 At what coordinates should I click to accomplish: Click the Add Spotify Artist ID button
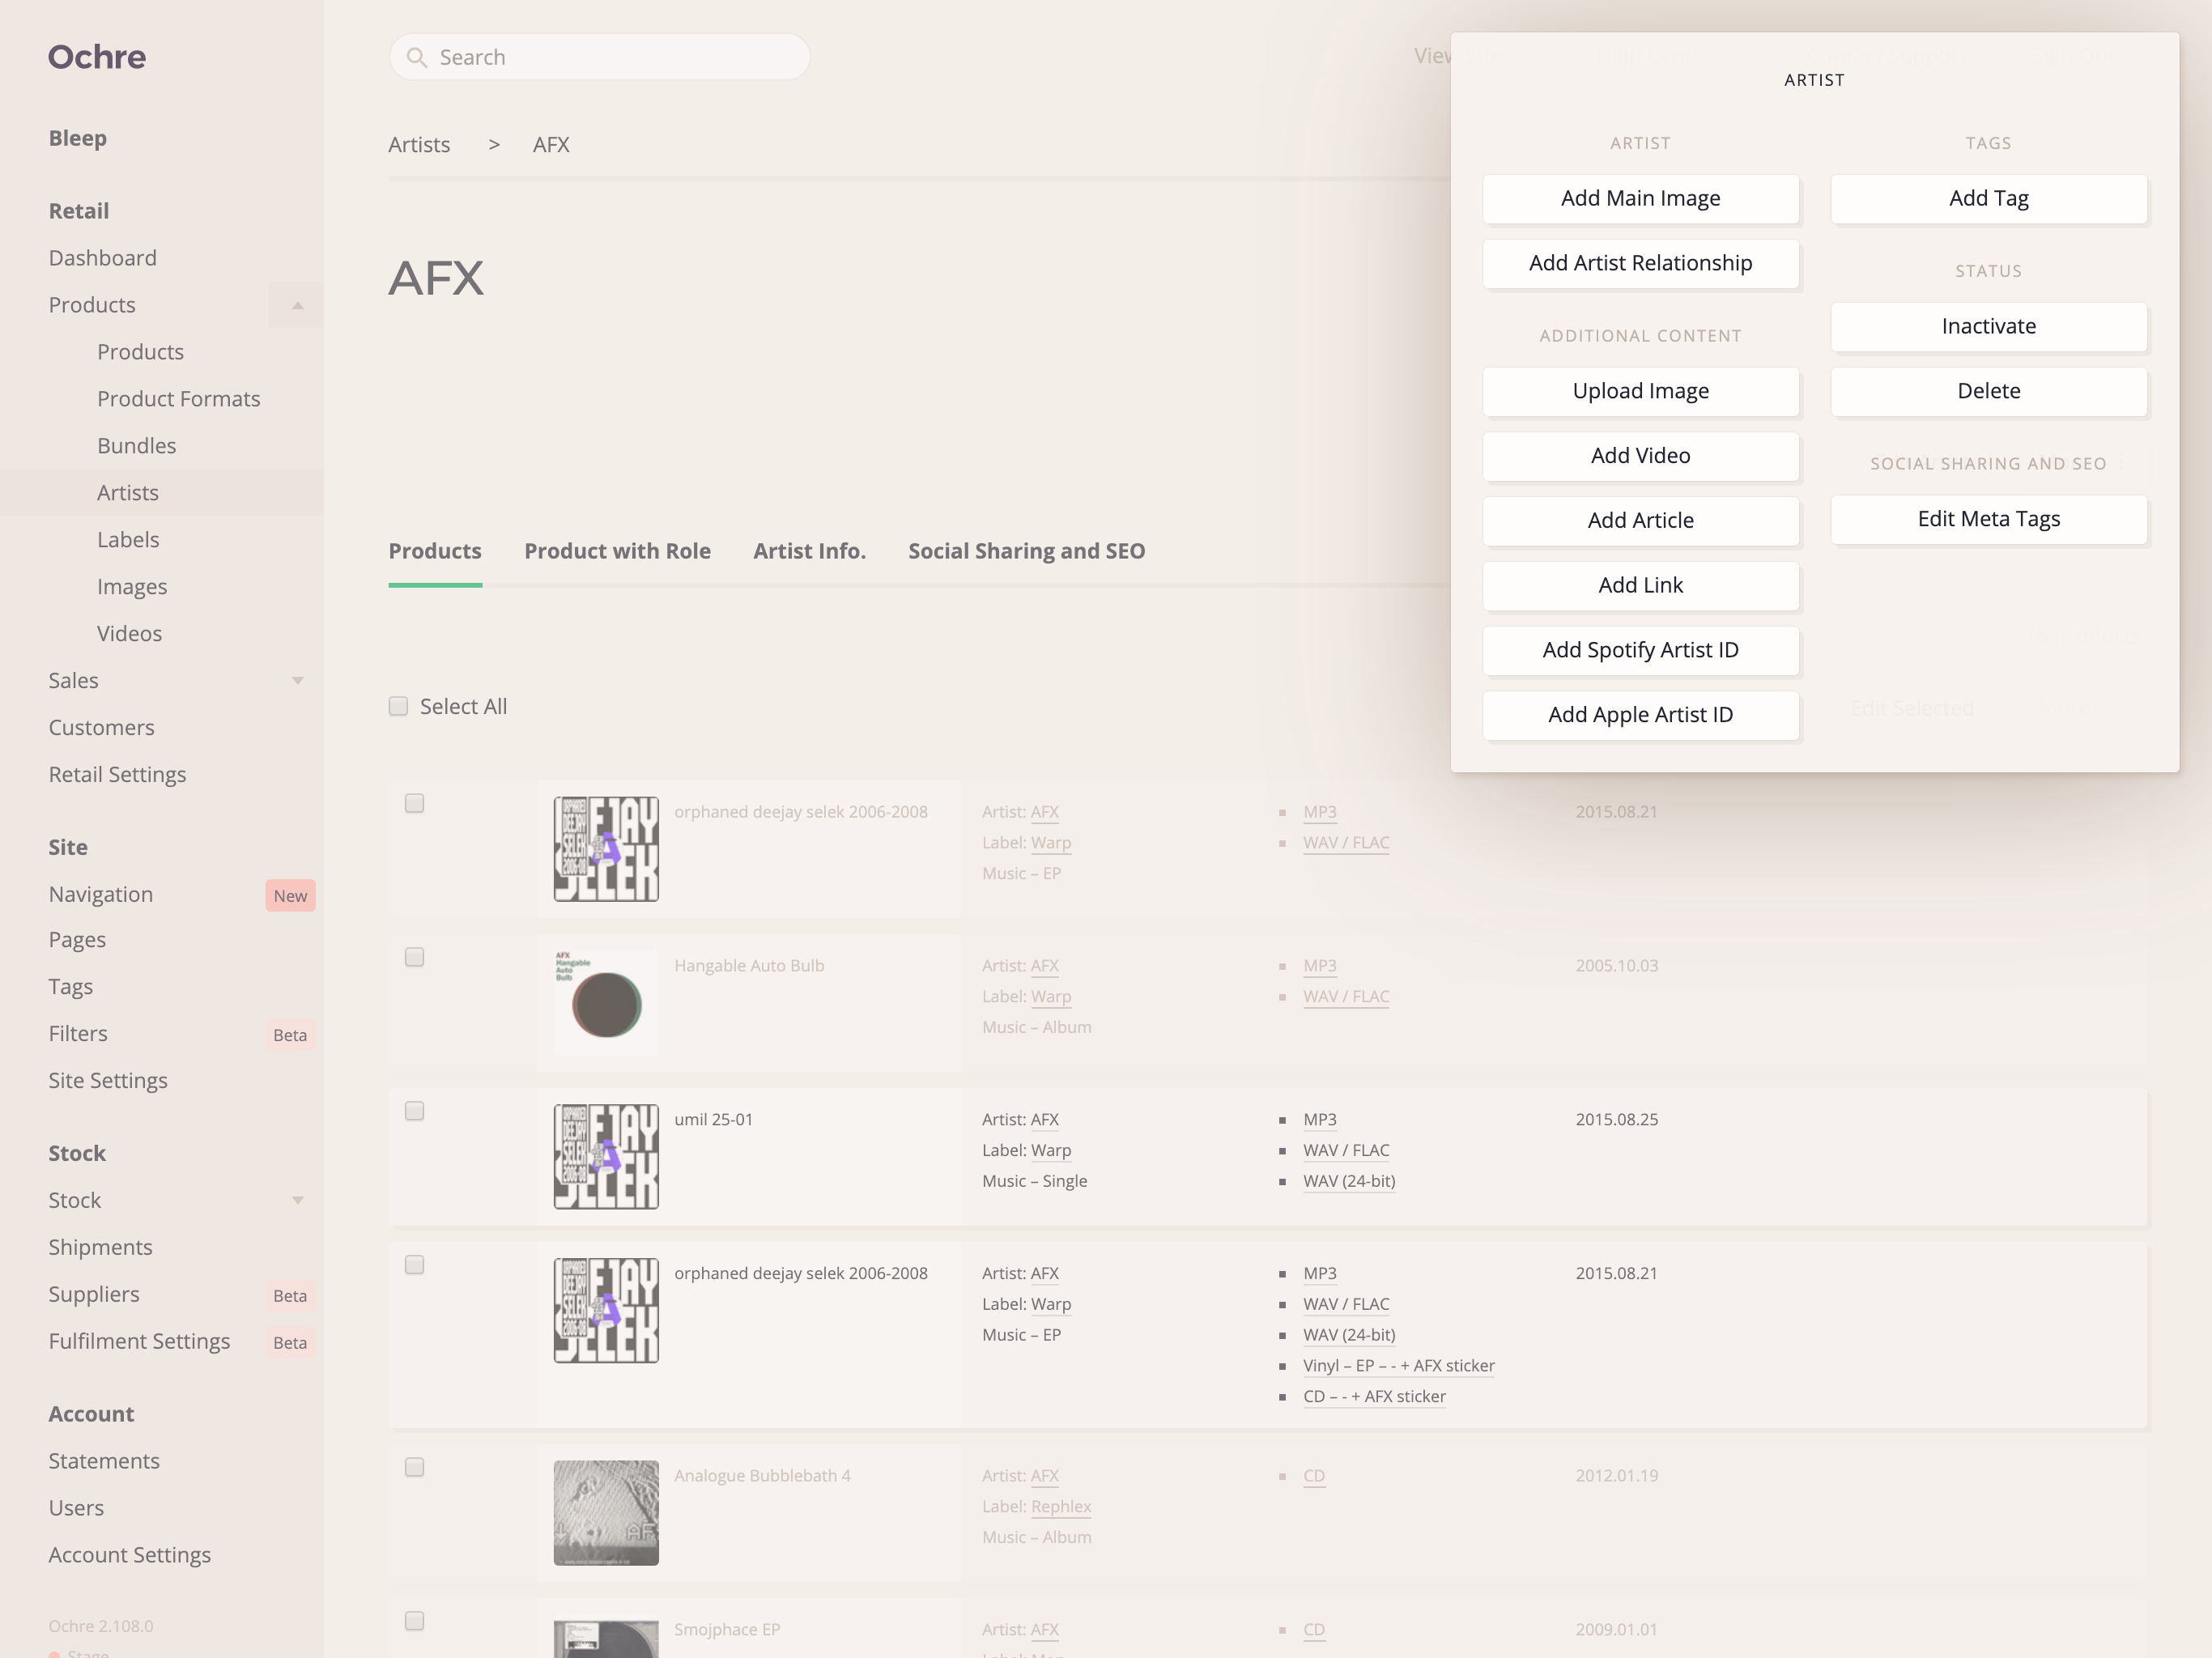click(x=1640, y=650)
